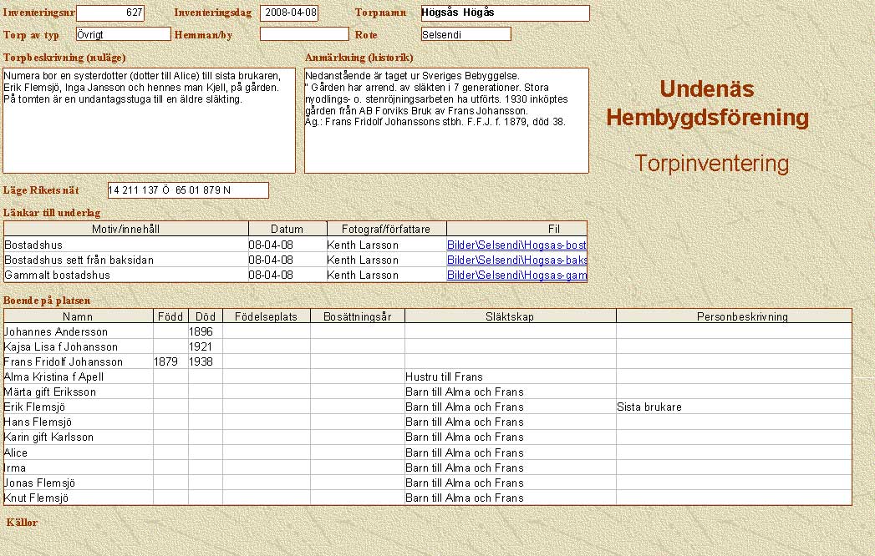Open the Bostadshus image file link
Screen dimensions: 875x556
(x=516, y=245)
